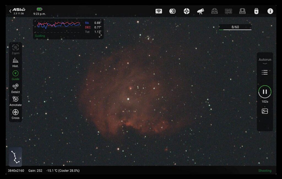Open the telescope mount settings
The image size is (282, 179).
[201, 11]
